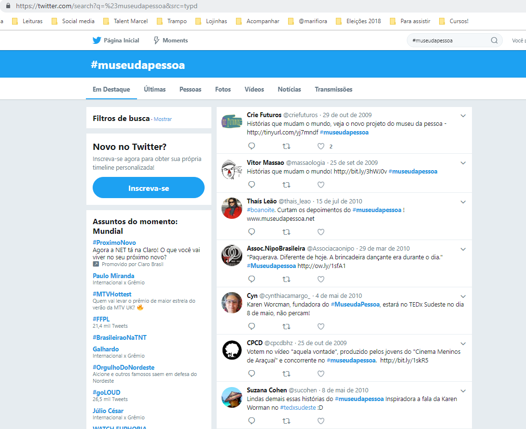Reply to the Suzana Cohen tweet
Viewport: 526px width, 429px height.
[251, 421]
